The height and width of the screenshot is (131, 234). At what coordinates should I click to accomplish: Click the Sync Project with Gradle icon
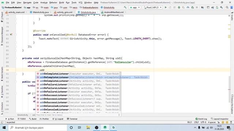pyautogui.click(x=212, y=7)
